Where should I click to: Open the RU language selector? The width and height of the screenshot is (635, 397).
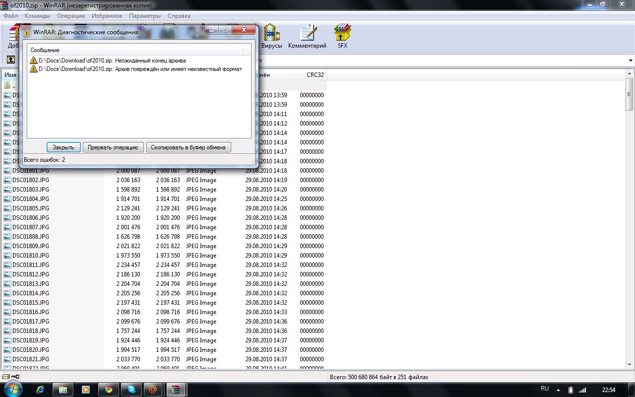pos(545,389)
